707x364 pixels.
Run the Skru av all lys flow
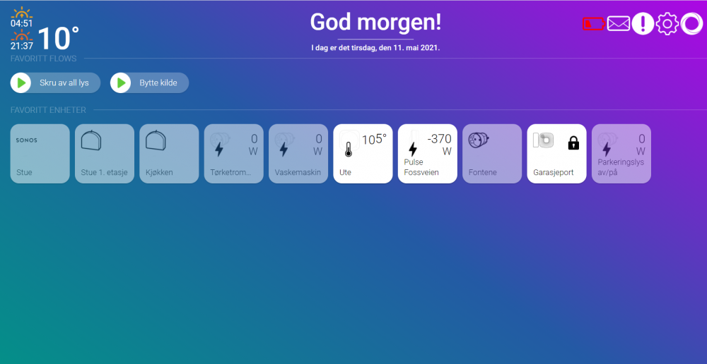[55, 83]
